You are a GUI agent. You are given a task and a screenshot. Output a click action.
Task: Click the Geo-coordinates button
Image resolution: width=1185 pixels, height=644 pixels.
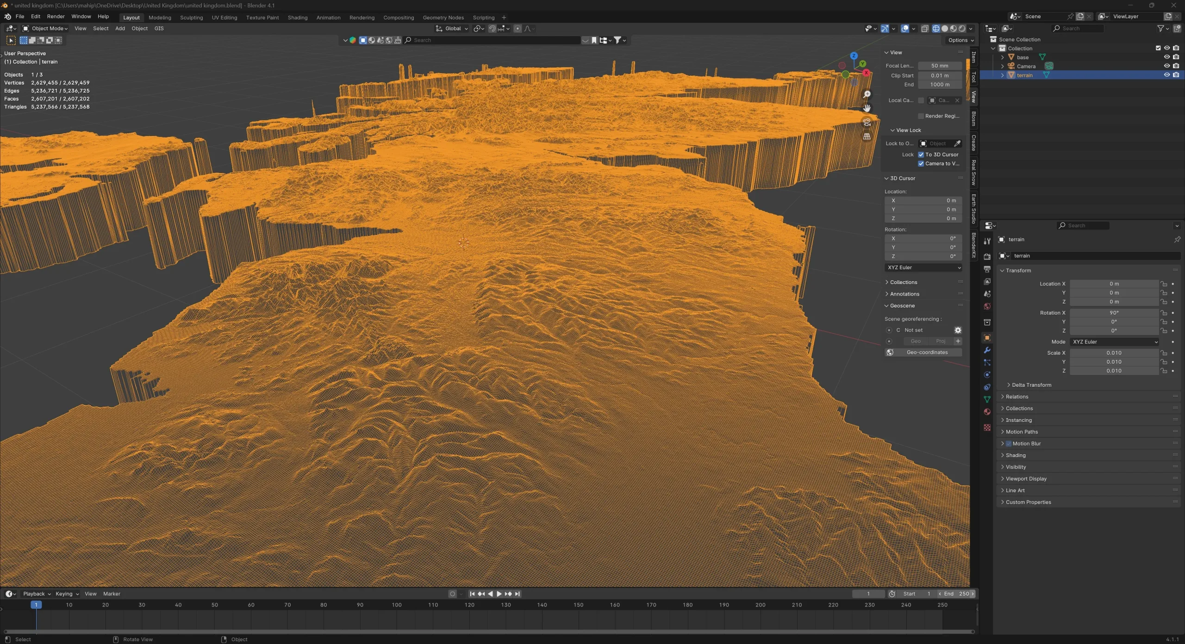point(926,352)
